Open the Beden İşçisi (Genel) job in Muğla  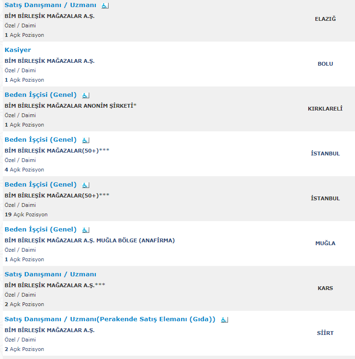point(41,230)
